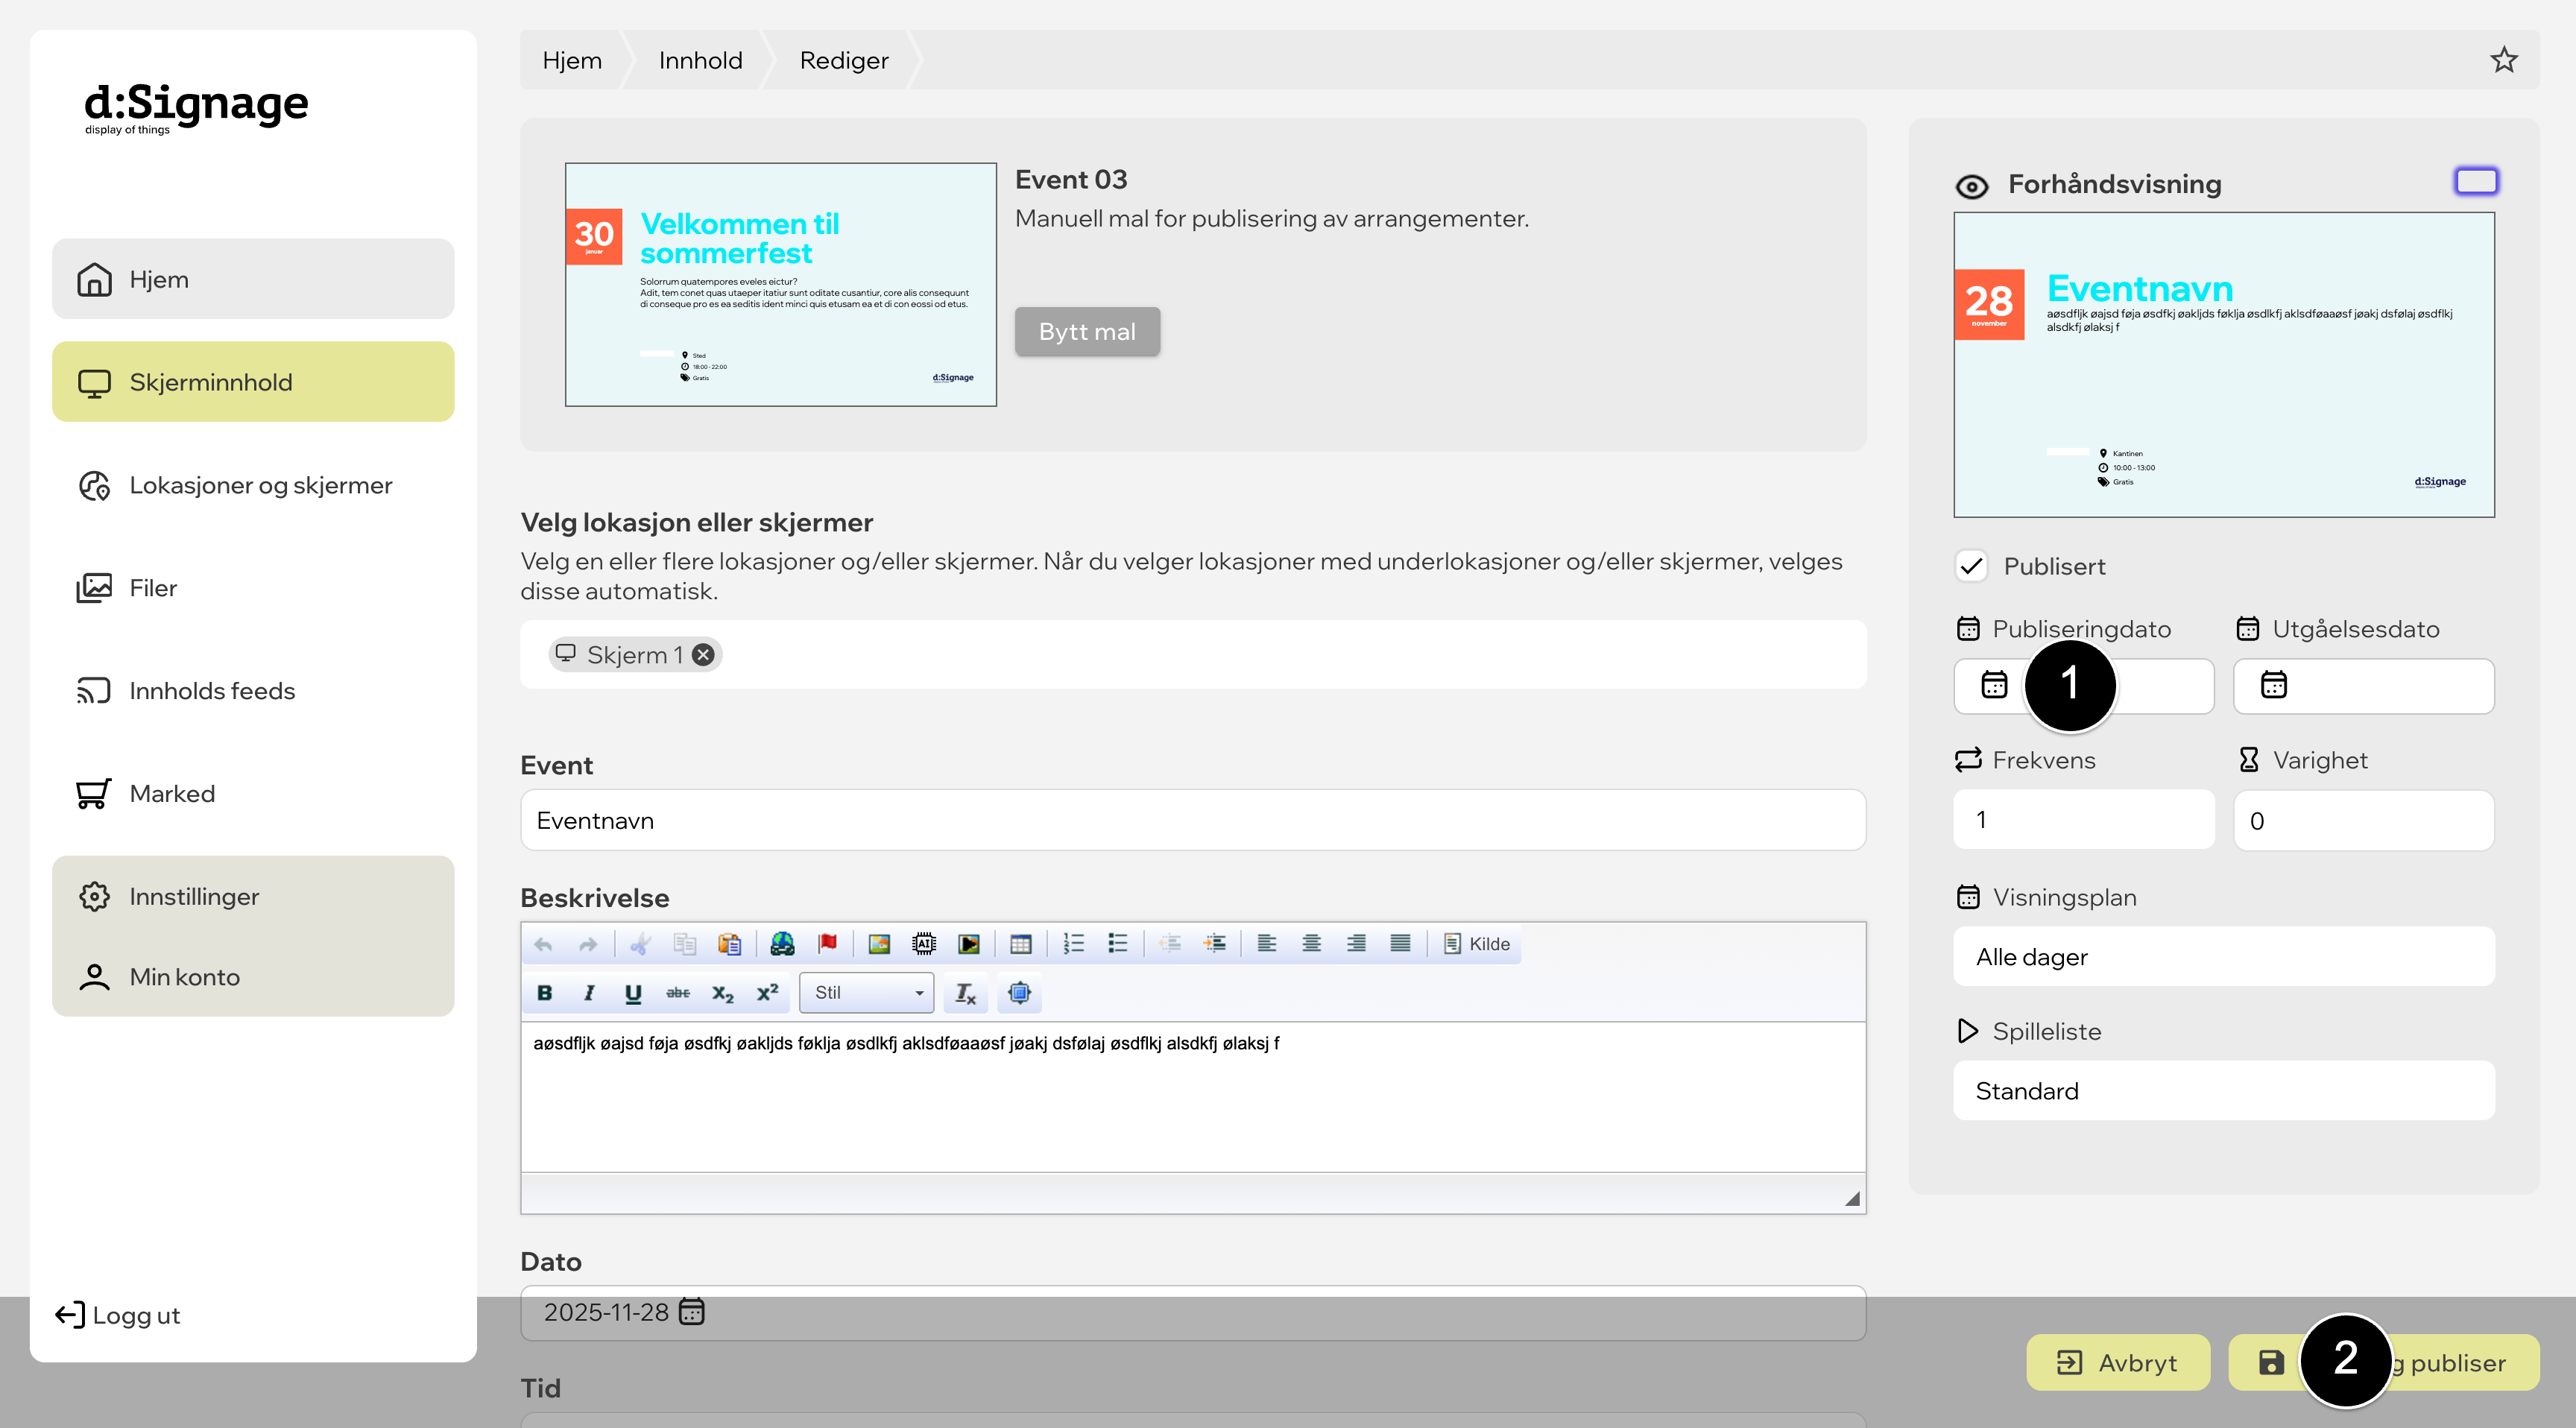Viewport: 2576px width, 1428px height.
Task: Click the Varighet input field
Action: (2364, 820)
